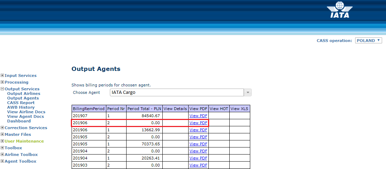This screenshot has width=386, height=169.
Task: Go to Output Agents submenu
Action: tap(23, 98)
